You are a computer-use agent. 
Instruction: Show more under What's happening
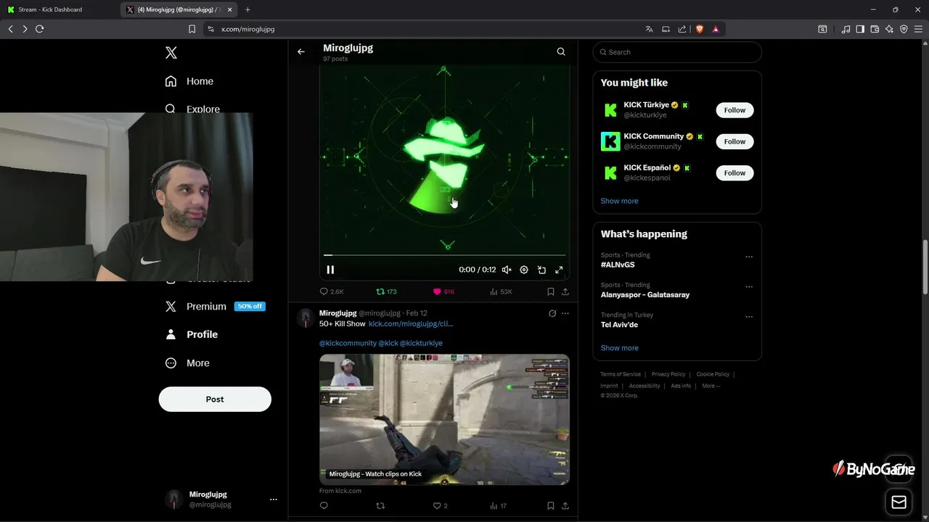(619, 348)
